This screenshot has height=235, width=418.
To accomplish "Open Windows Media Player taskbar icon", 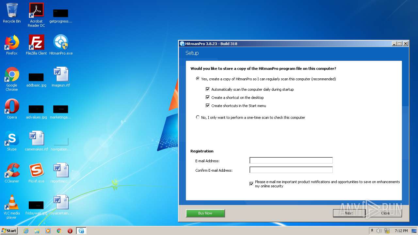I will click(x=48, y=231).
